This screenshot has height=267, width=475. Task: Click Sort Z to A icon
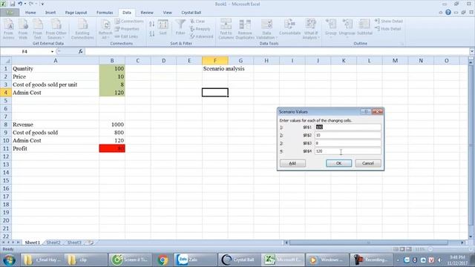tap(151, 33)
